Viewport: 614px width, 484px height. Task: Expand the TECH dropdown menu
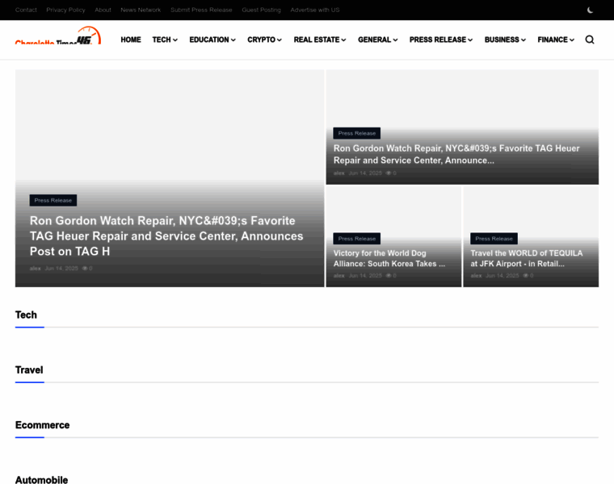165,40
